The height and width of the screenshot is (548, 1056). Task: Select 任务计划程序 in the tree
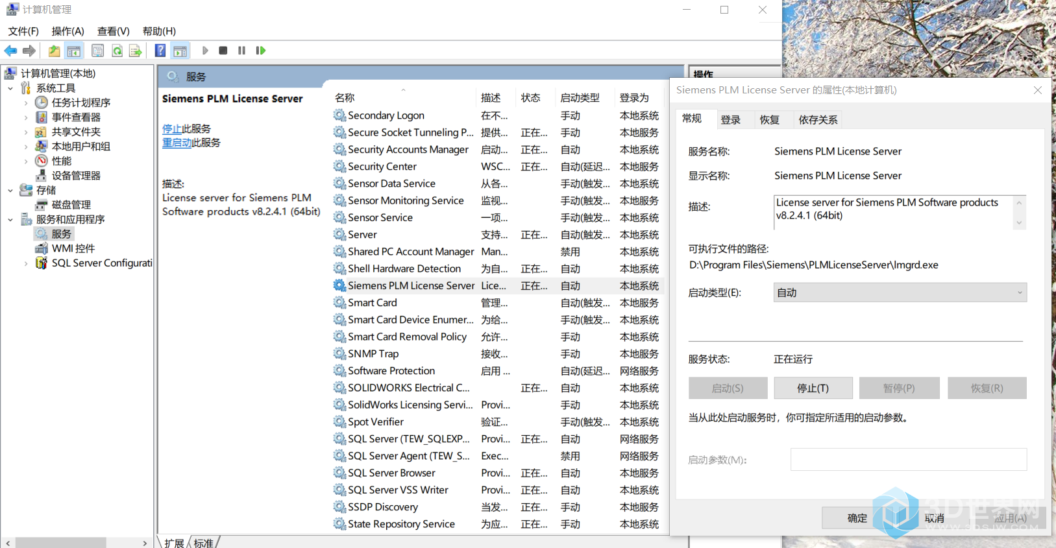tap(81, 102)
